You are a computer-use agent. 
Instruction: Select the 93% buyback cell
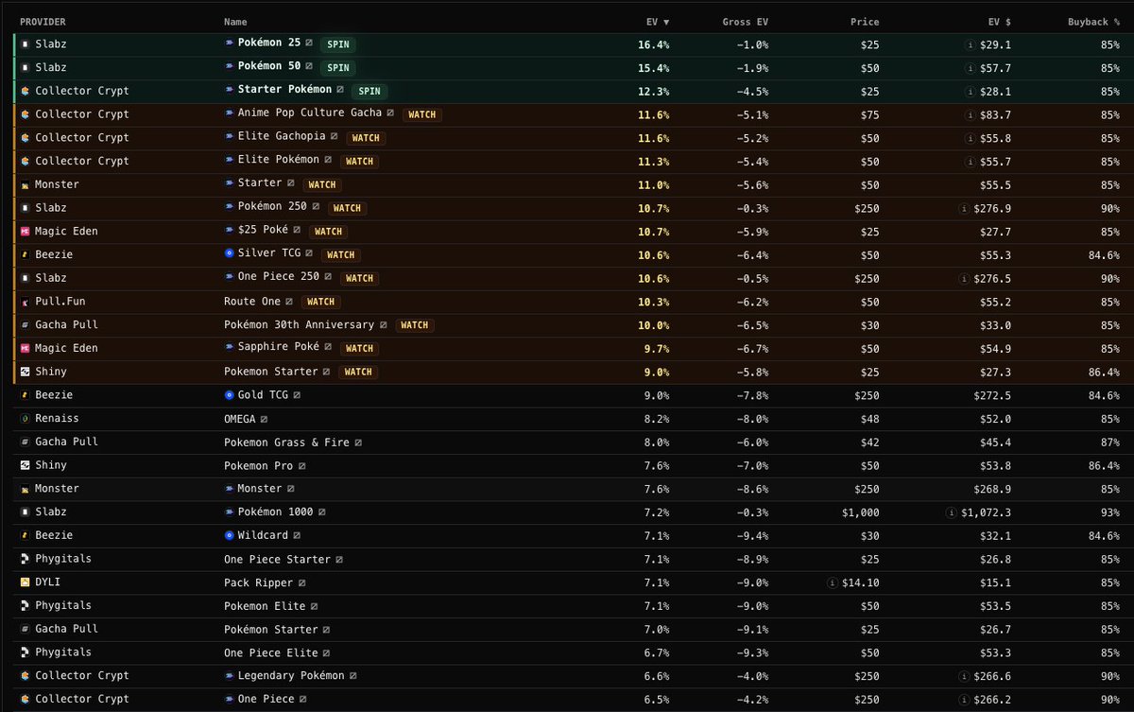pyautogui.click(x=1109, y=512)
